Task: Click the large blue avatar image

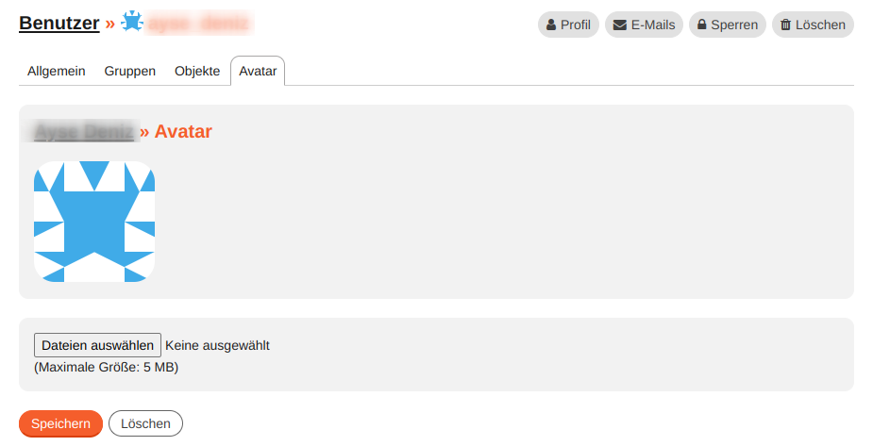Action: [x=94, y=222]
